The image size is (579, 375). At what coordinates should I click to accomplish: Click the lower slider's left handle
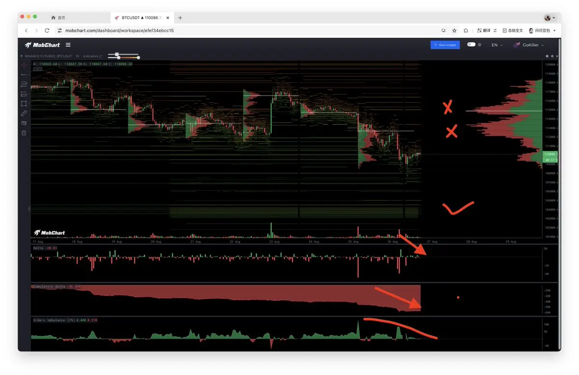click(118, 58)
